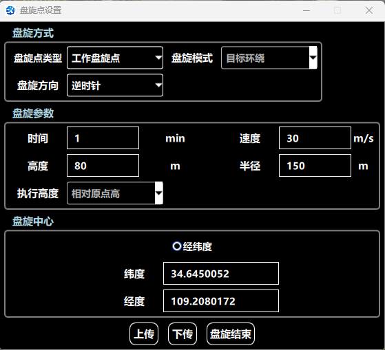Screen dimensions: 385x350
Task: Click the 经度 longitude input field
Action: 221,301
